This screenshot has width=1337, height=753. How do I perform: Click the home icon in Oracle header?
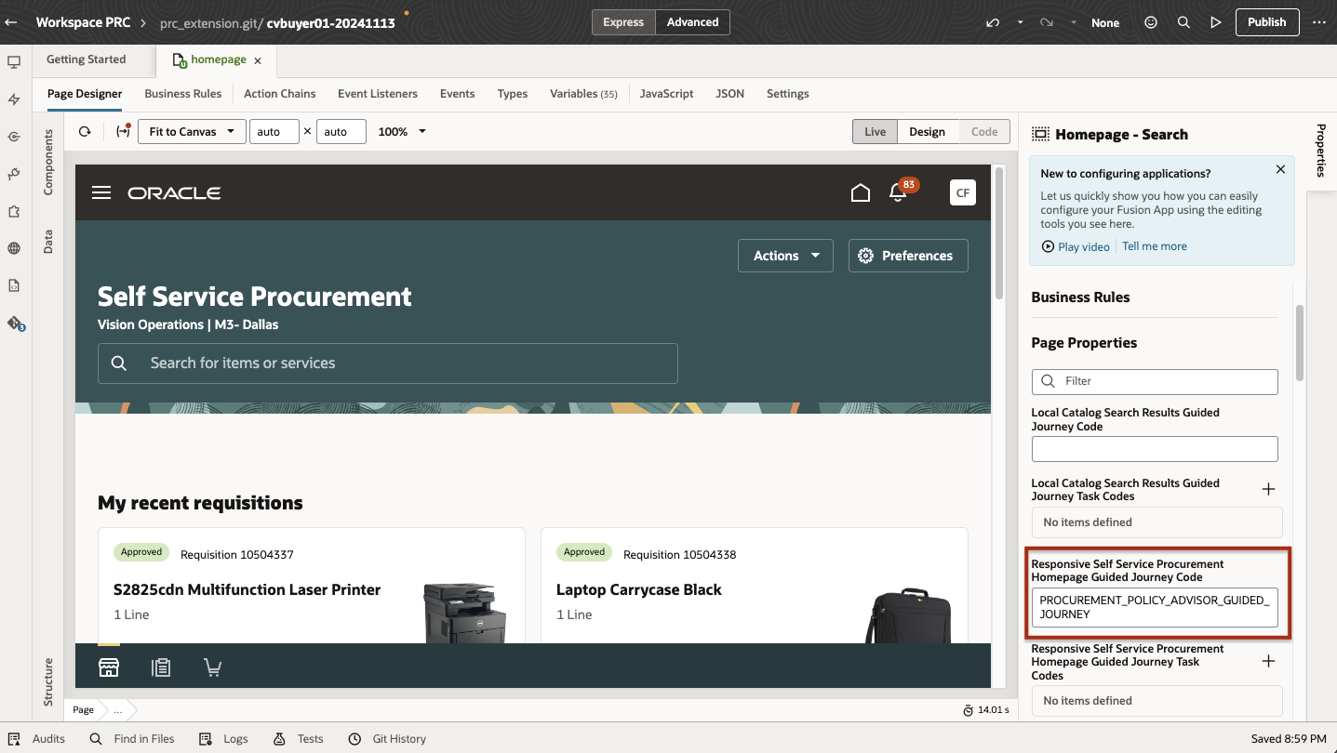861,192
